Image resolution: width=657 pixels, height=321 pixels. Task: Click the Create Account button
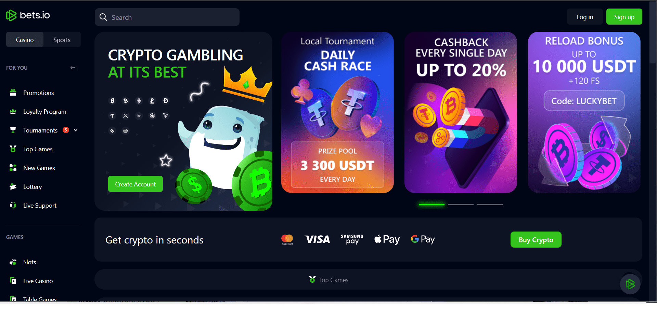pos(135,184)
